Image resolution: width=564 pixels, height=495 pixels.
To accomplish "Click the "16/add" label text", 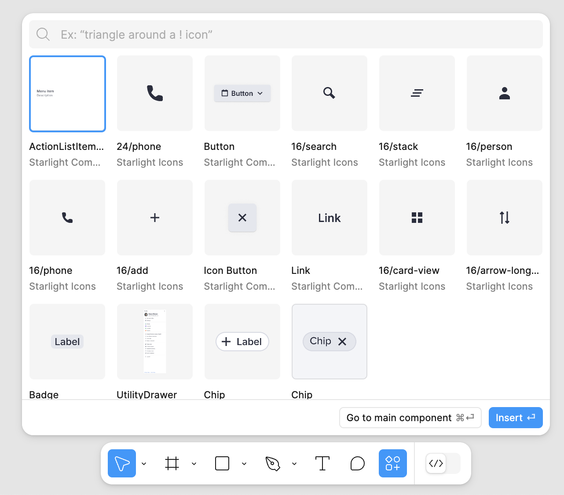I will point(132,270).
